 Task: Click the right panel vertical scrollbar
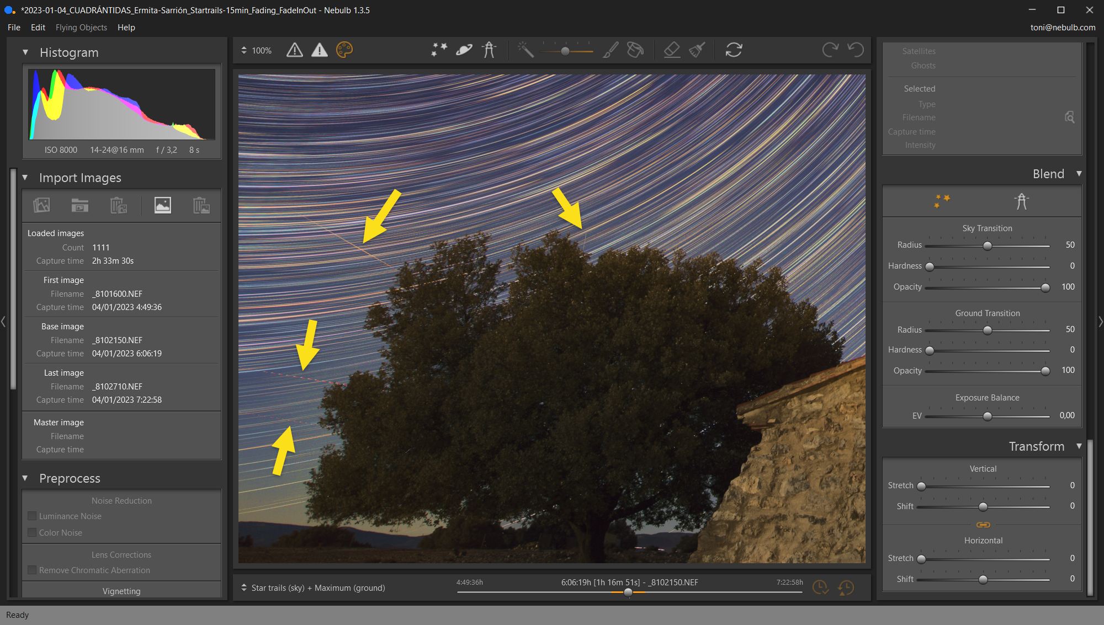(1090, 517)
